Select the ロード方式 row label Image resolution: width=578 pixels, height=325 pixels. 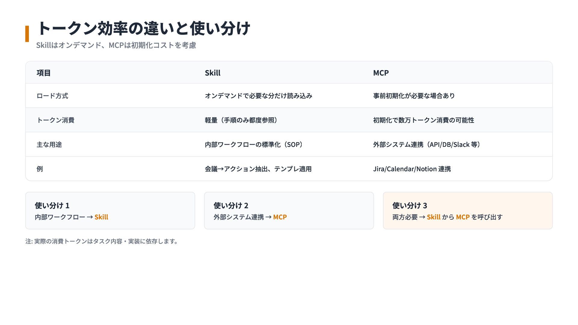[52, 96]
